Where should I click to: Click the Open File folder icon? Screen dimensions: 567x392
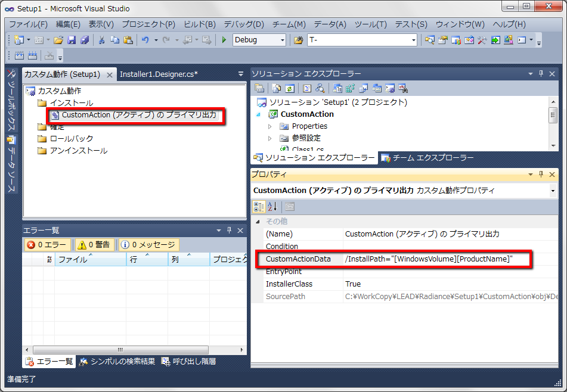coord(58,40)
